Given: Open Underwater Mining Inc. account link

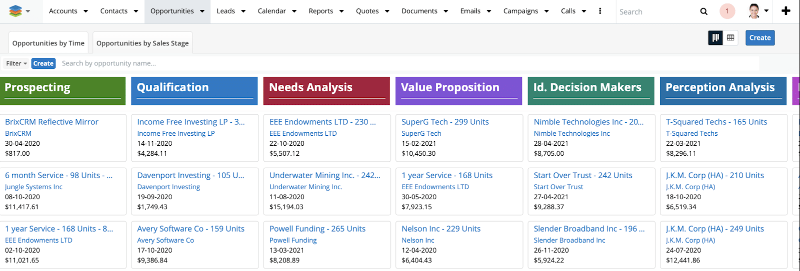Looking at the screenshot, I should click(306, 187).
